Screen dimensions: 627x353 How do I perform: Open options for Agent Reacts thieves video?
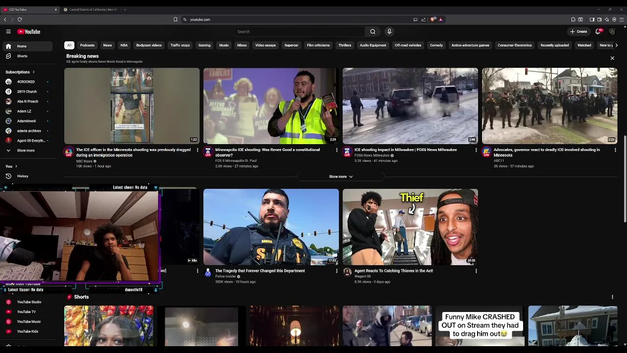tap(476, 271)
